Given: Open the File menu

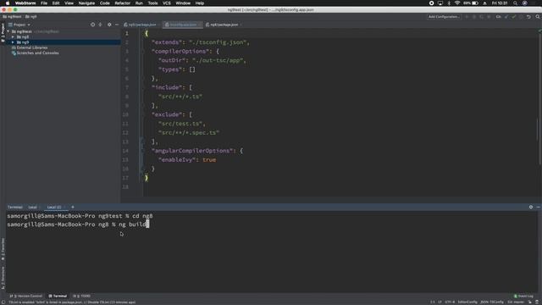Looking at the screenshot, I should (44, 3).
